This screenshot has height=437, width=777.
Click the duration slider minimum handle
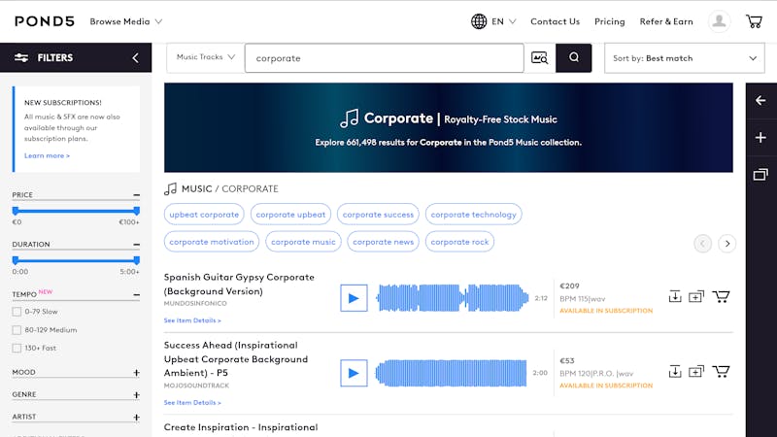(16, 260)
